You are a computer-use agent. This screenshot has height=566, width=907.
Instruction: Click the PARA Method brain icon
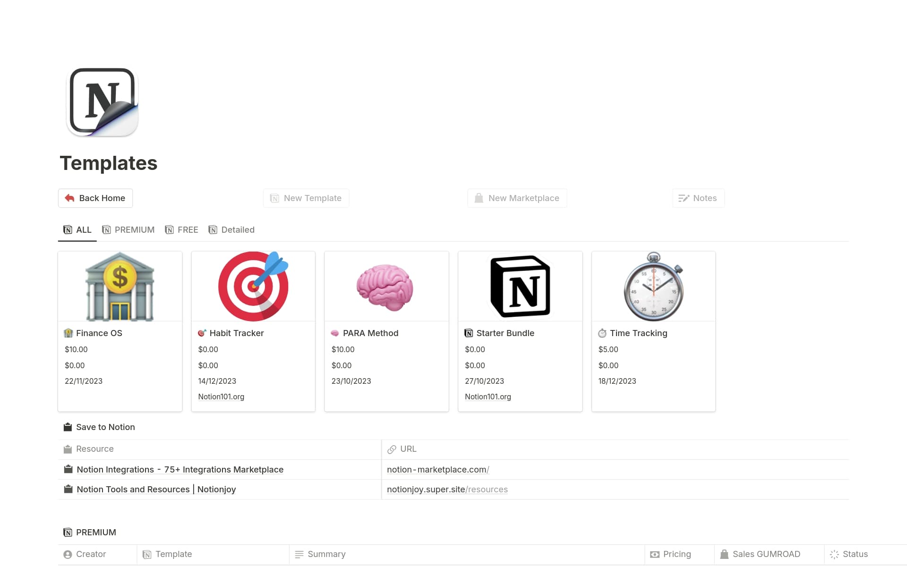385,287
